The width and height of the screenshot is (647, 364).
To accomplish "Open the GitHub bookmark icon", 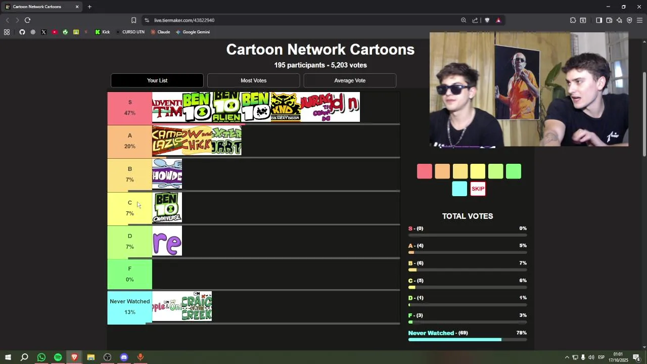I will 22,32.
